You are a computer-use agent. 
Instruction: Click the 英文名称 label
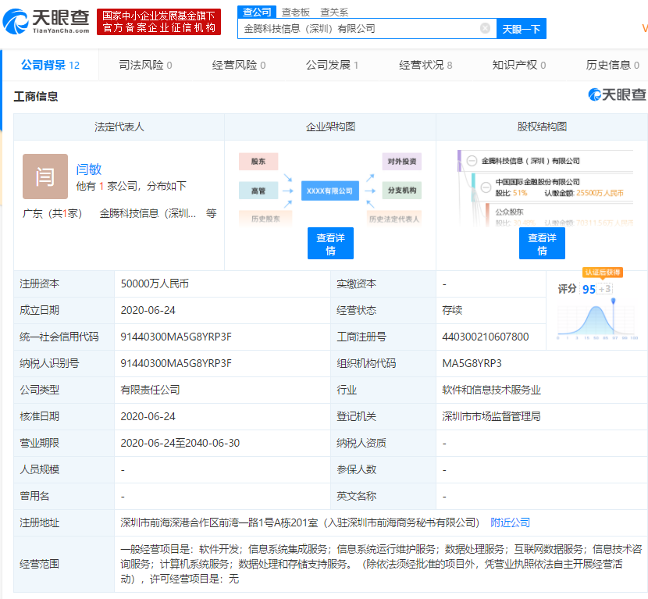356,496
